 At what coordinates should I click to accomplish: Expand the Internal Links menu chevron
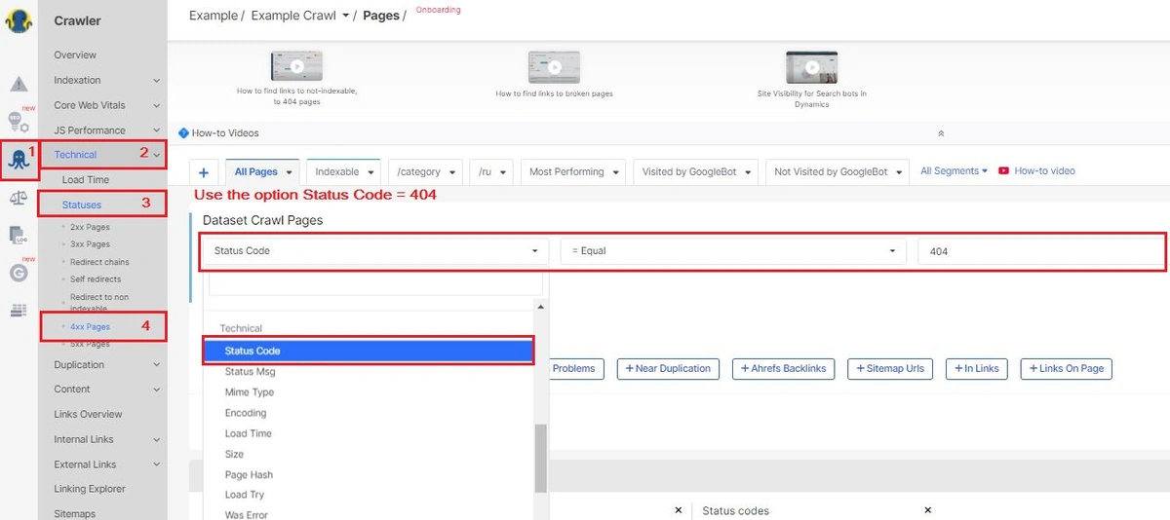pyautogui.click(x=157, y=440)
